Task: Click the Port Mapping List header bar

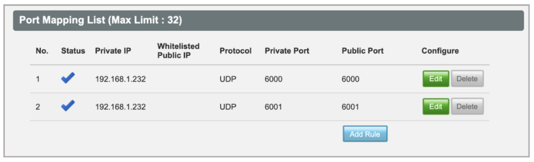Action: click(268, 20)
